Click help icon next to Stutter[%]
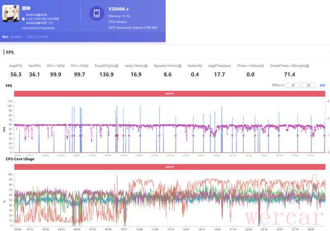The width and height of the screenshot is (330, 231). coord(205,66)
